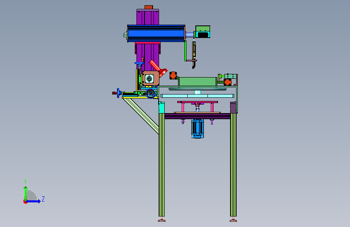The image size is (350, 227).
Task: Pick the green rectangular block on the table
Action: [x=197, y=81]
